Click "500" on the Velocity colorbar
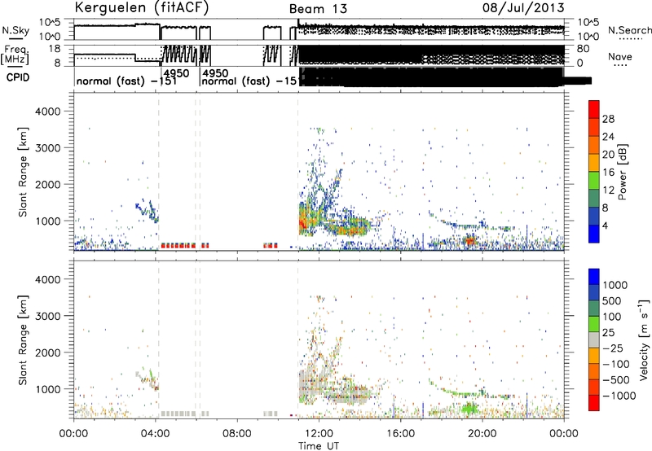Screen dimensions: 652x451 tap(614, 300)
